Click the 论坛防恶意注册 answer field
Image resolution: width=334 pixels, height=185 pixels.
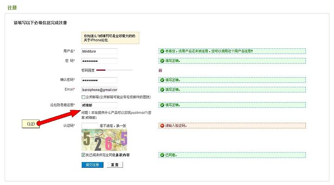pyautogui.click(x=99, y=105)
